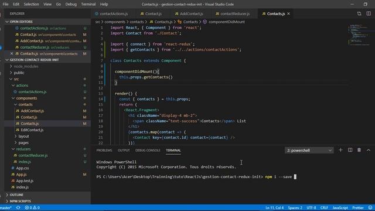Show the Debug Console panel tab
Screen dimensions: 375x211
[x=148, y=150]
